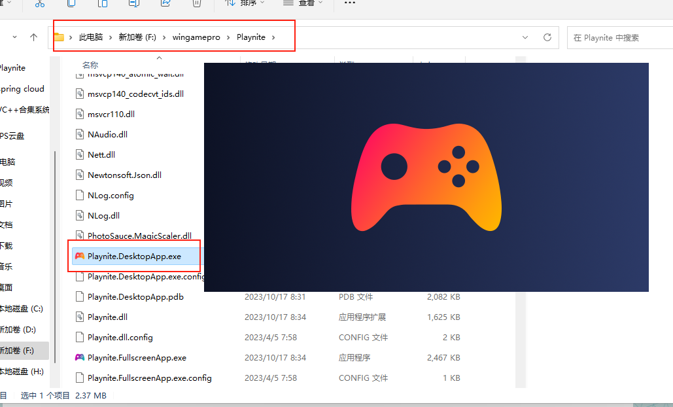This screenshot has height=407, width=673.
Task: Click the Playnite.DesktopApp.exe gamepad icon
Action: 80,257
